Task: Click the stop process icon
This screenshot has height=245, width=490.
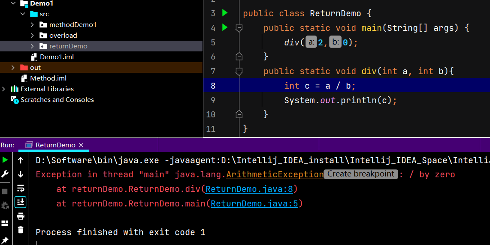Action: point(5,191)
